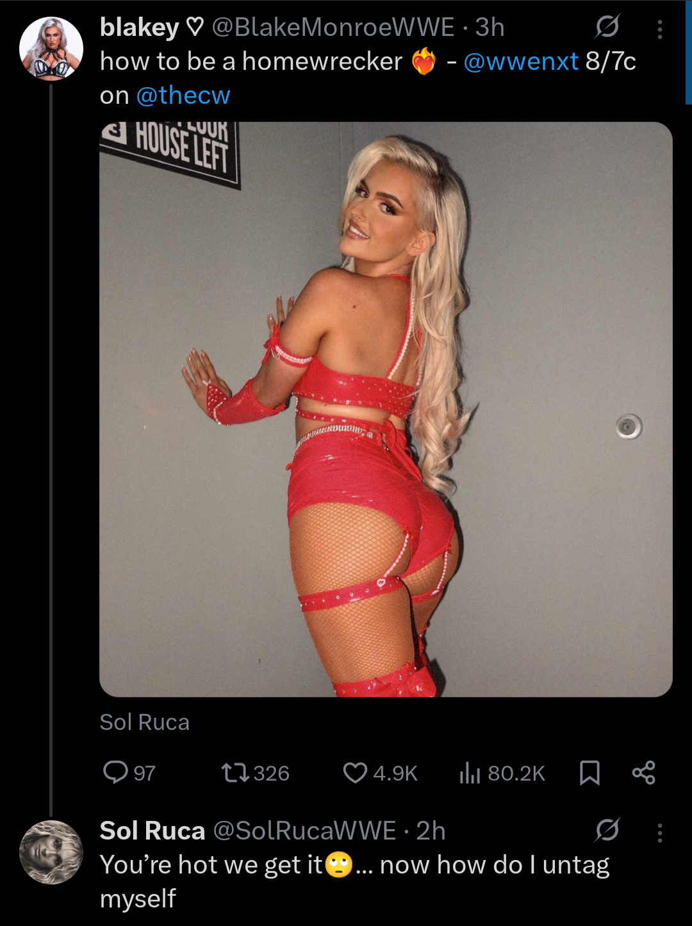The image size is (692, 926).
Task: Open the reply comments on blakey's post
Action: (129, 773)
